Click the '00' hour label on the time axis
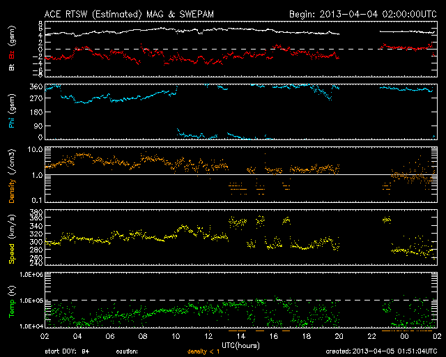 pos(404,337)
